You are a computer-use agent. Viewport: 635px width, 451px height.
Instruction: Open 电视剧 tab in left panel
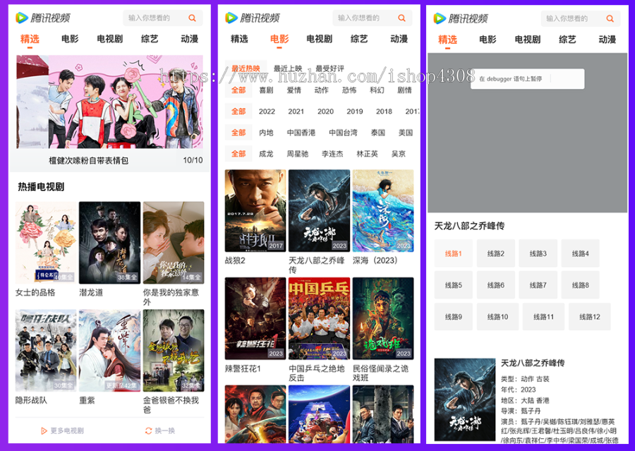coord(110,39)
